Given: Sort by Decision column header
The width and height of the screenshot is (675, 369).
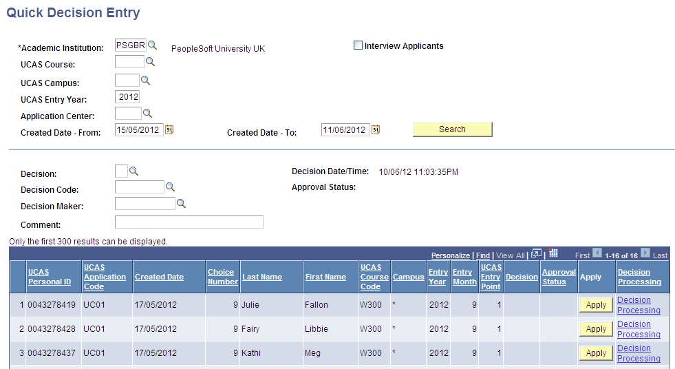Looking at the screenshot, I should click(522, 277).
